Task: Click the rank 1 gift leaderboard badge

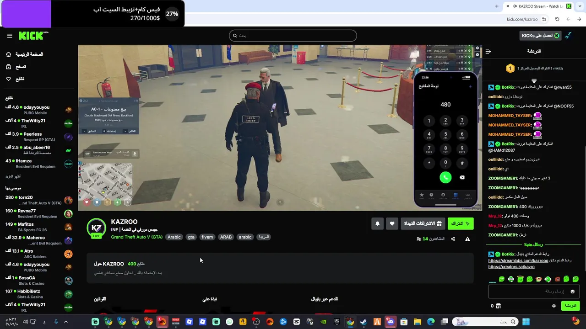Action: tap(510, 69)
